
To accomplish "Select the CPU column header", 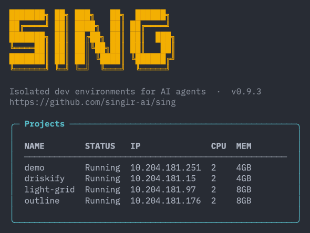I will [219, 146].
